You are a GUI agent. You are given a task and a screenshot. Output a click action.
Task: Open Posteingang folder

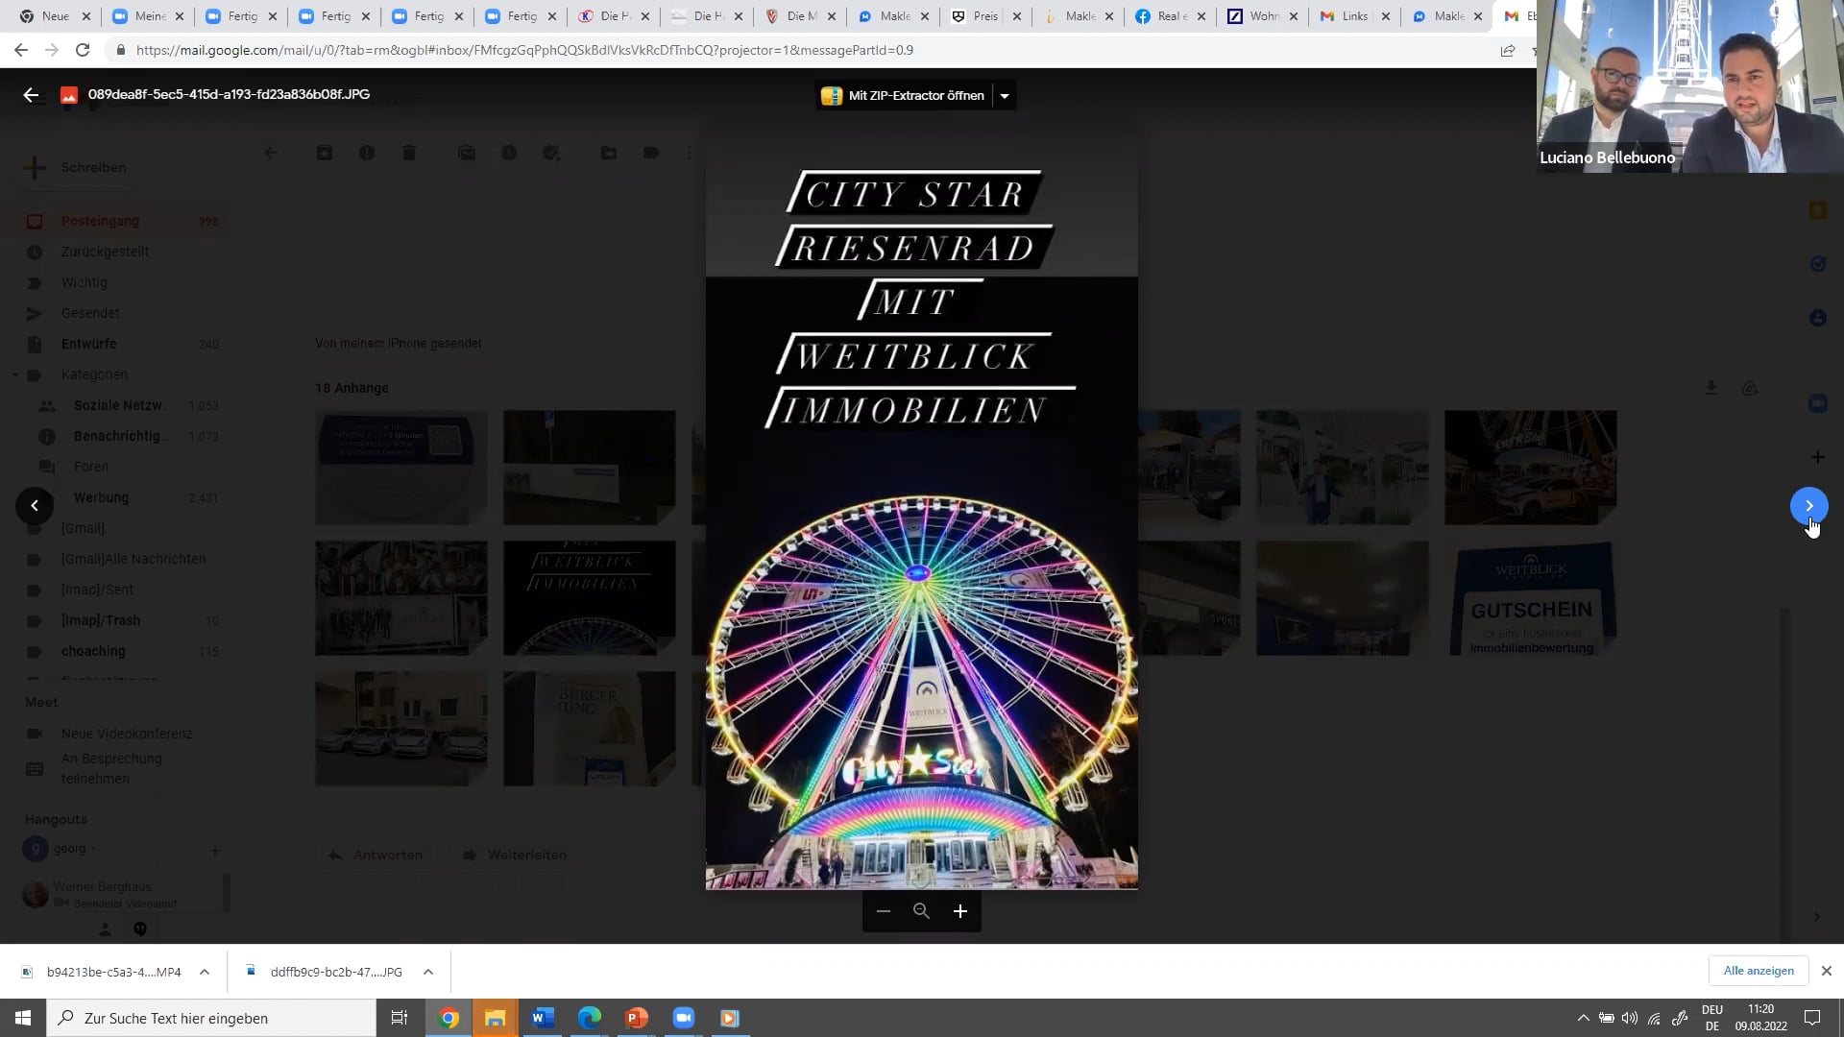coord(115,221)
